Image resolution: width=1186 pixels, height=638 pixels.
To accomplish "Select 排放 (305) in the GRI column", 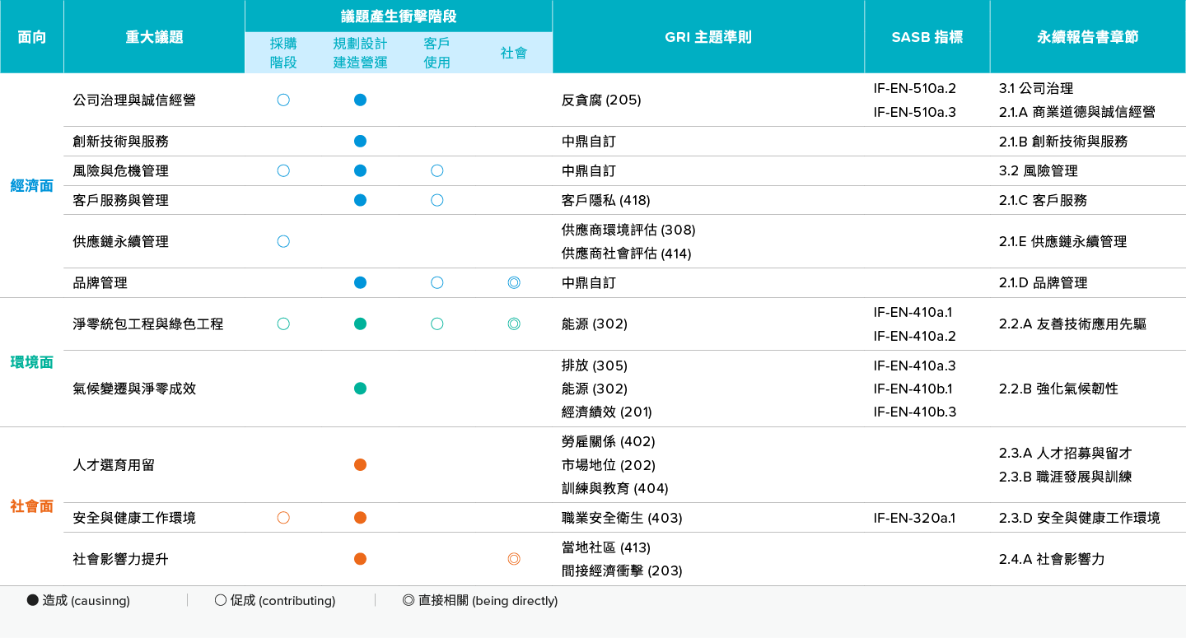I will (595, 366).
